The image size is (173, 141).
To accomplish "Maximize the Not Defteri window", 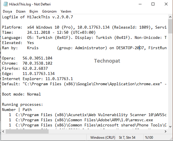I will point(153,4).
